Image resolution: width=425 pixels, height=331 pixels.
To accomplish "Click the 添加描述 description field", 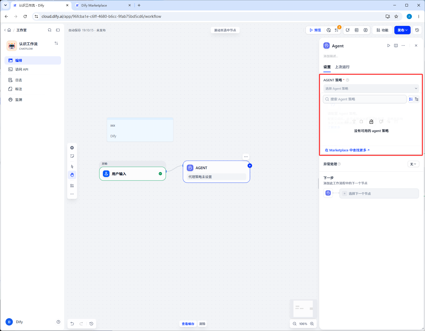I will click(331, 56).
